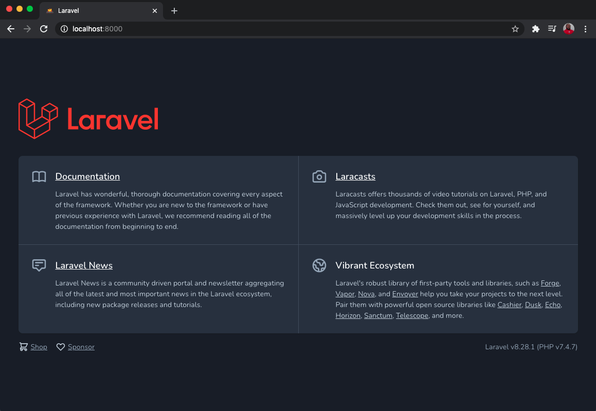Viewport: 596px width, 411px height.
Task: Click the Shop cart icon
Action: (x=24, y=347)
